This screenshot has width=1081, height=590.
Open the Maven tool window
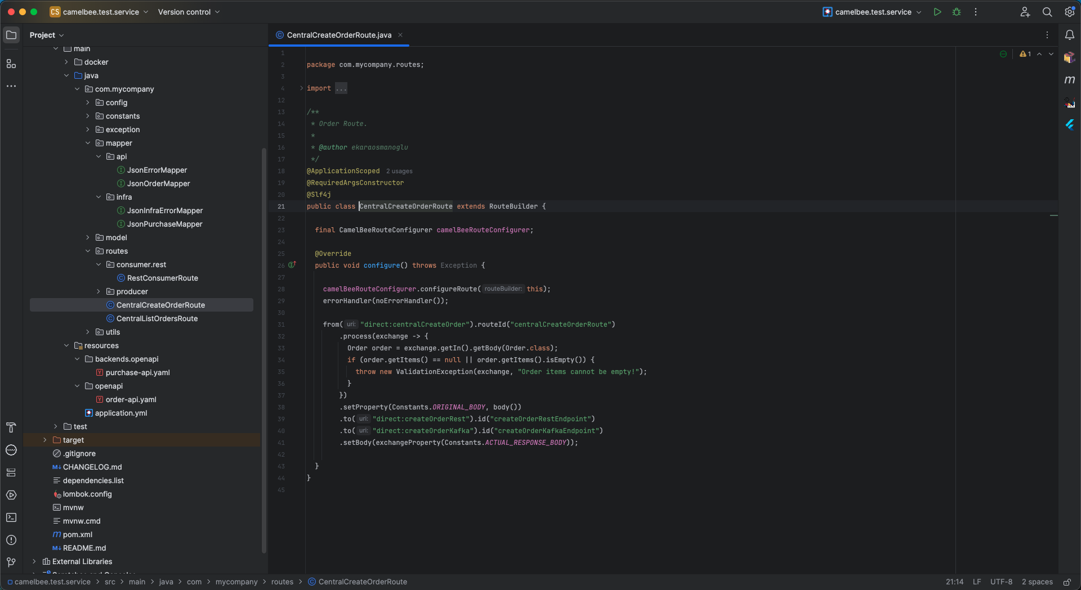click(x=1069, y=80)
